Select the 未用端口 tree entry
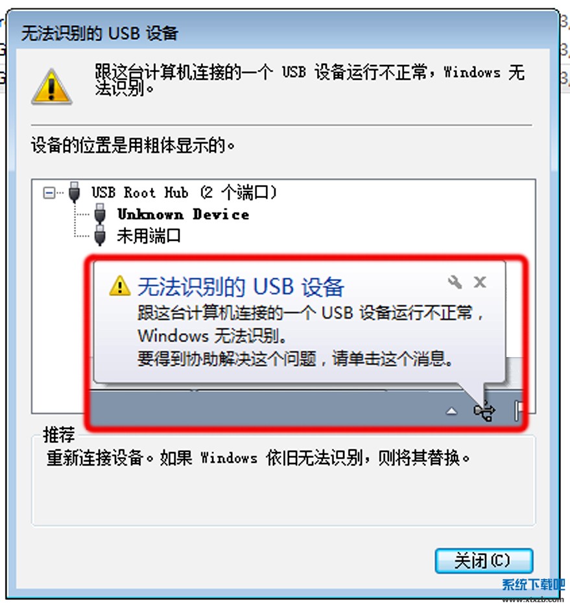Image resolution: width=570 pixels, height=609 pixels. click(x=149, y=236)
